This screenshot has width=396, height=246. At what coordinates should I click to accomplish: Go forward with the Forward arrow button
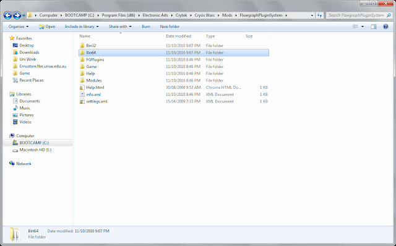[x=17, y=15]
